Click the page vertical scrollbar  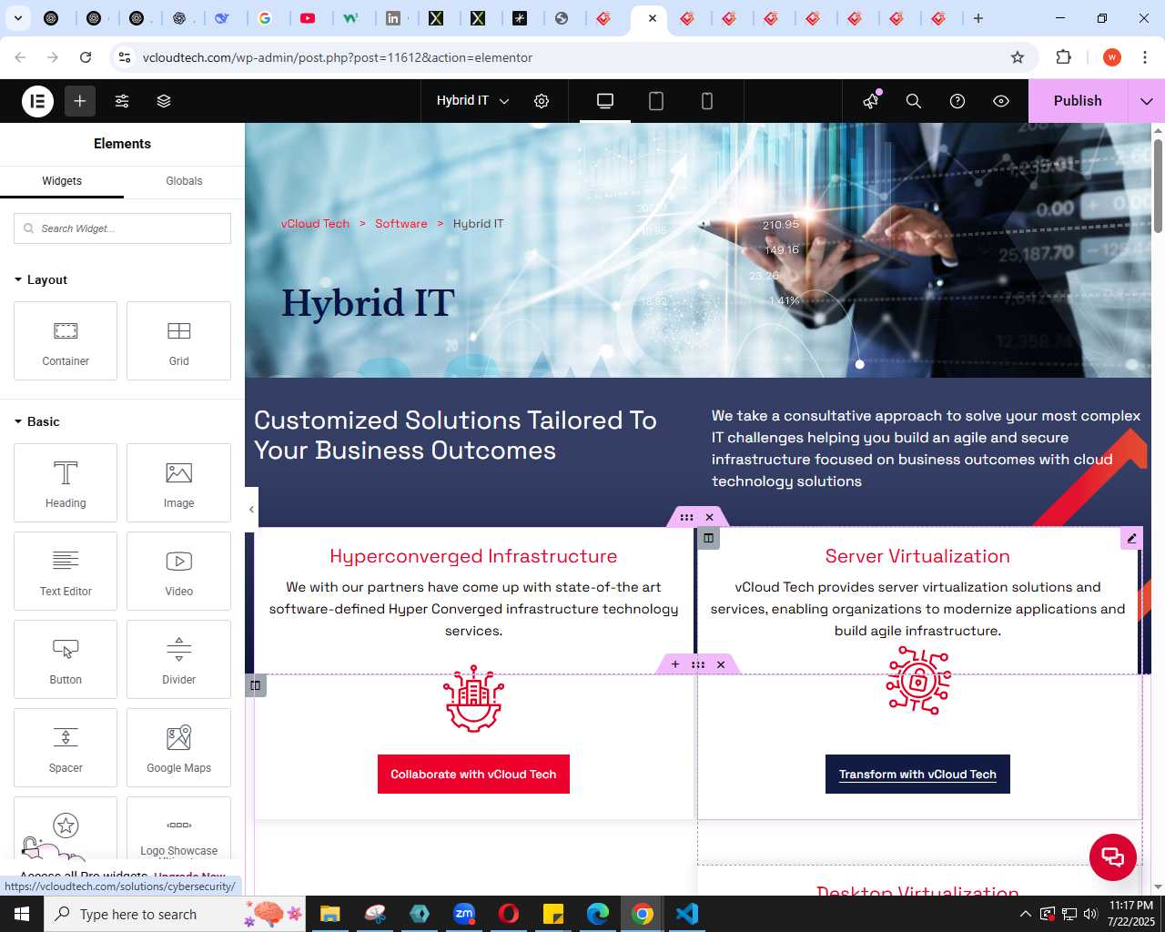(1158, 186)
